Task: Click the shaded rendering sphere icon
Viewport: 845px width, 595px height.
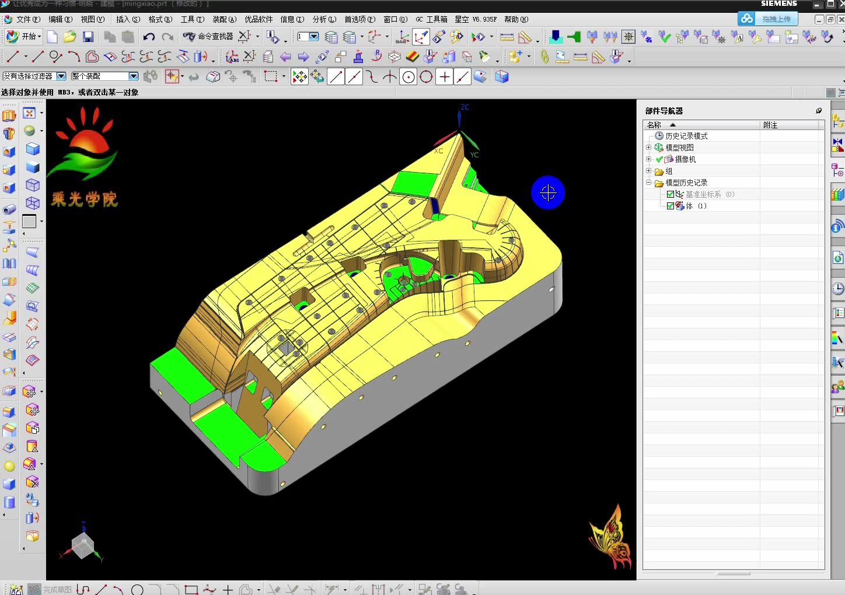Action: point(30,131)
